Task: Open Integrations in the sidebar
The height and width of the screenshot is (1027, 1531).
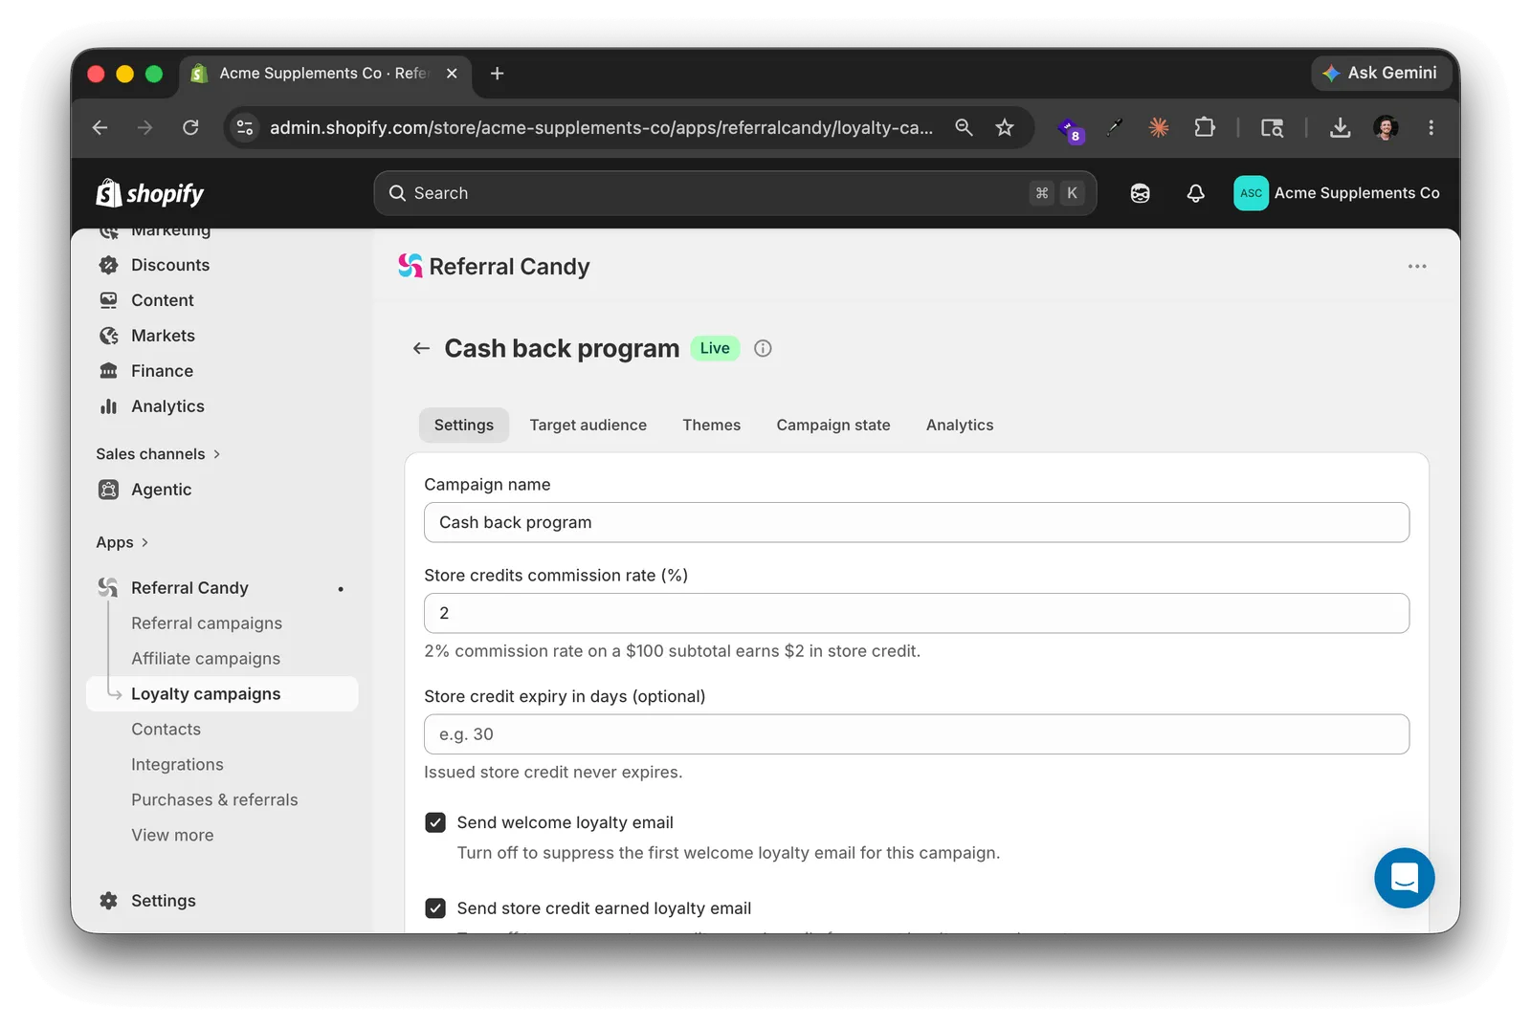Action: pyautogui.click(x=177, y=765)
